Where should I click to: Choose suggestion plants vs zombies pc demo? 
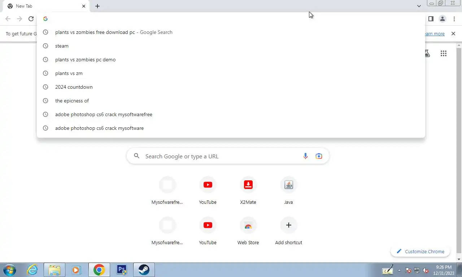[x=231, y=60]
